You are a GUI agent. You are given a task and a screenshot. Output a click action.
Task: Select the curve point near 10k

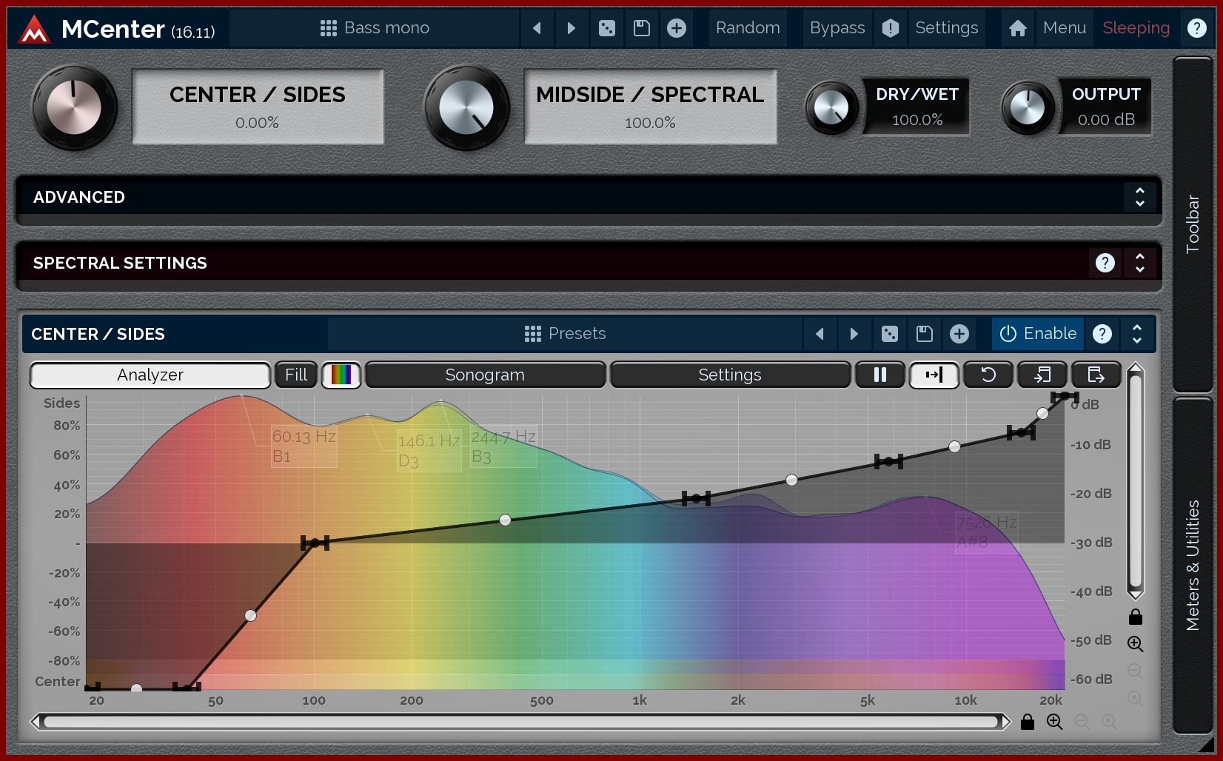pyautogui.click(x=954, y=446)
